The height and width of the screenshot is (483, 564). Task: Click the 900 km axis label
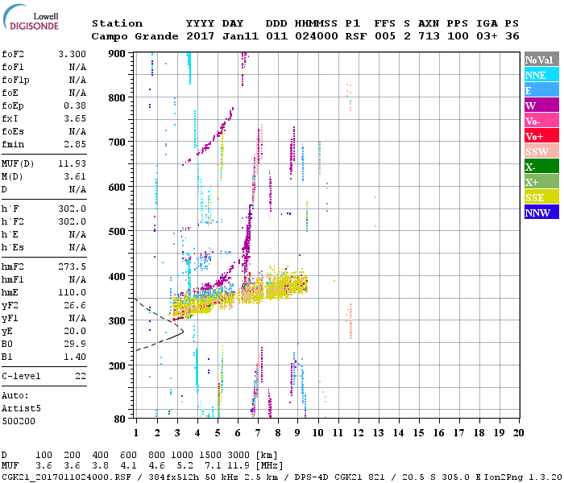pos(117,54)
